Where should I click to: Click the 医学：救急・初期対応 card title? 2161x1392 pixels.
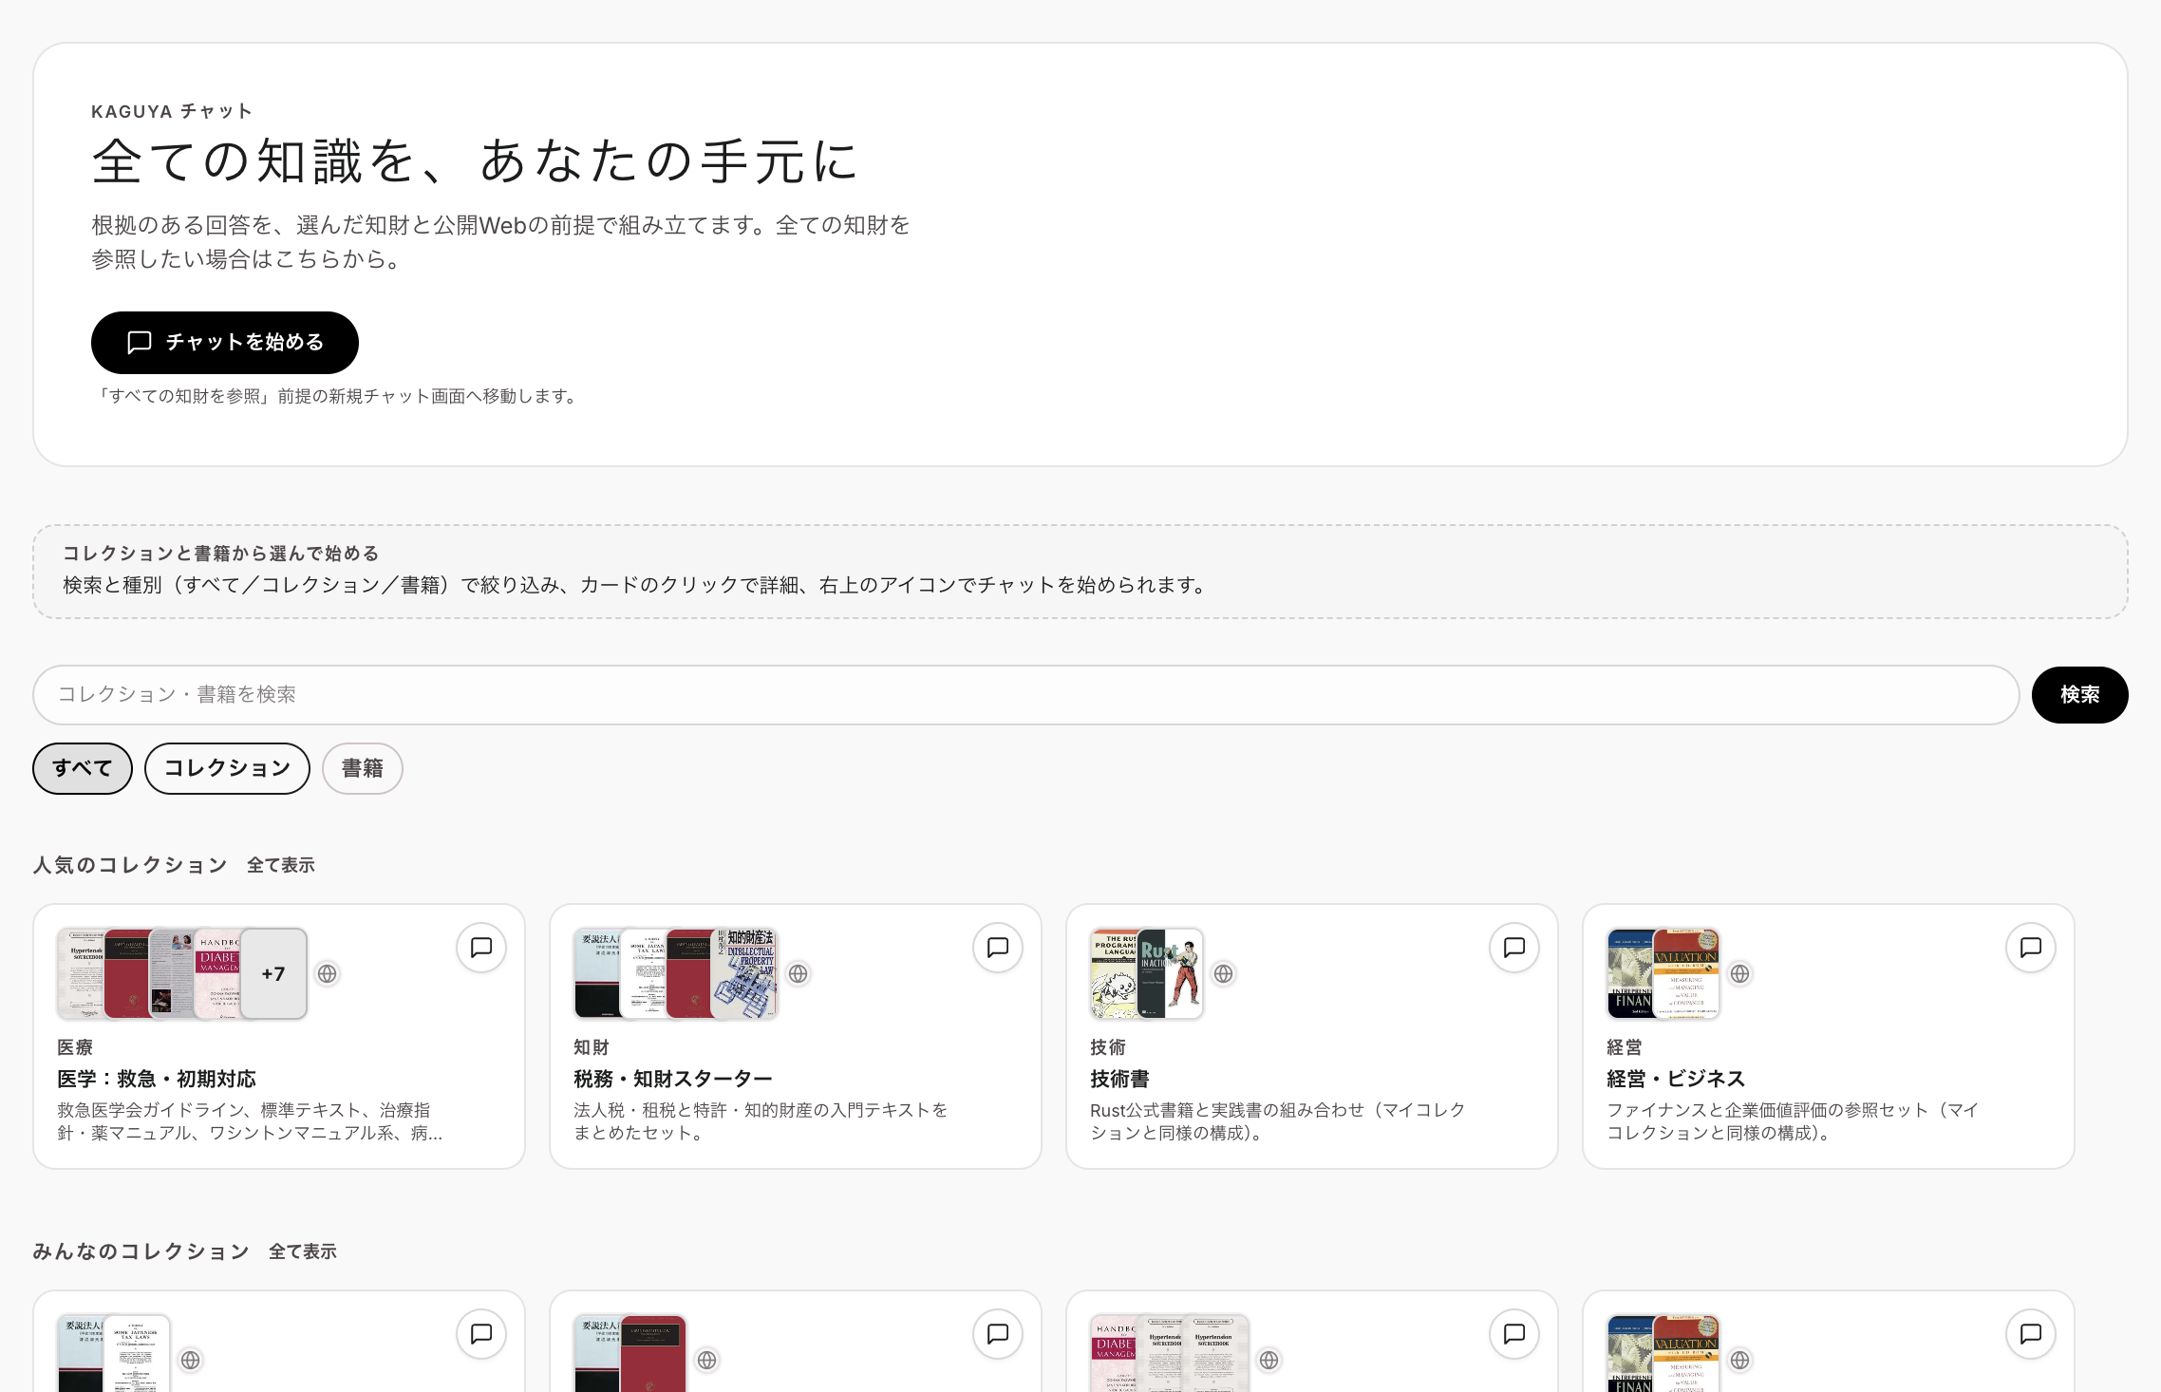click(157, 1079)
